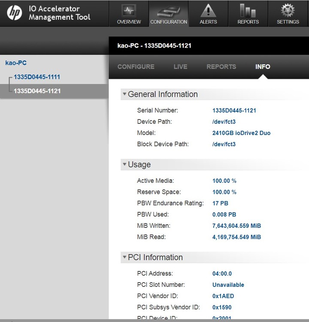The height and width of the screenshot is (322, 309).
Task: Open the Alerts warning triangle icon
Action: click(208, 10)
